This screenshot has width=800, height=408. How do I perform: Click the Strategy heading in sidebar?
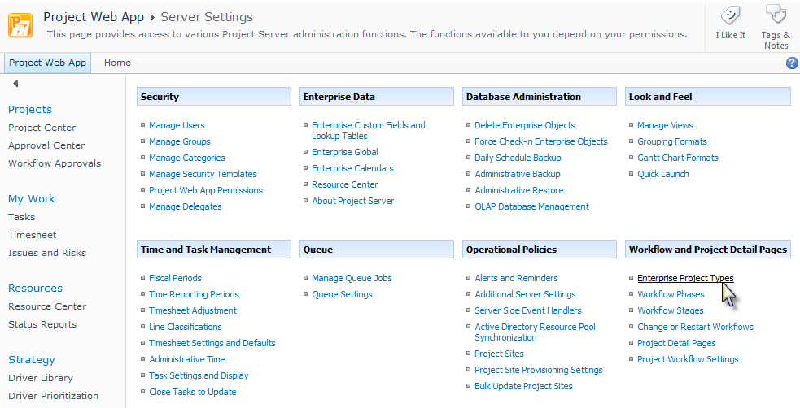tap(32, 359)
